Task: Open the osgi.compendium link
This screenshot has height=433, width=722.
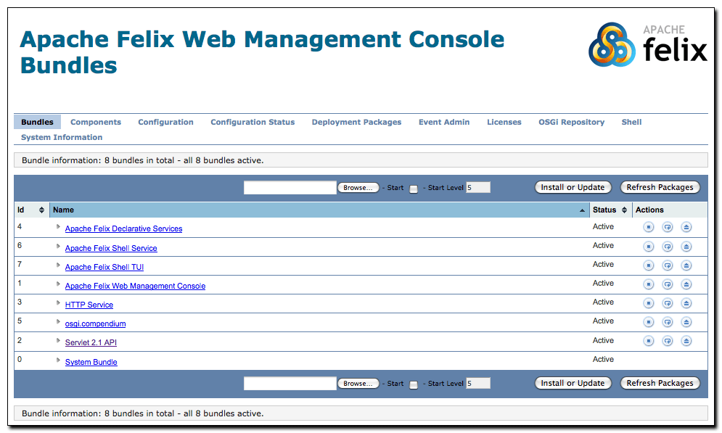Action: (95, 323)
